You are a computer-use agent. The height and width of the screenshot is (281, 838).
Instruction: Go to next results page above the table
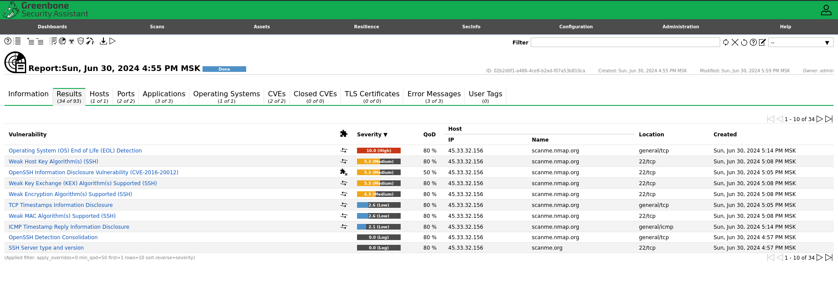819,119
